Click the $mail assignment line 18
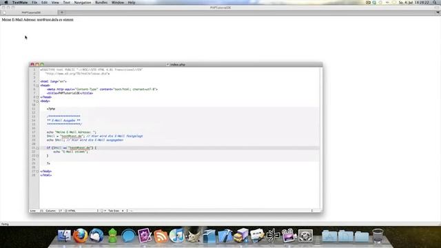Viewport: 441px width, 248px height. point(95,136)
